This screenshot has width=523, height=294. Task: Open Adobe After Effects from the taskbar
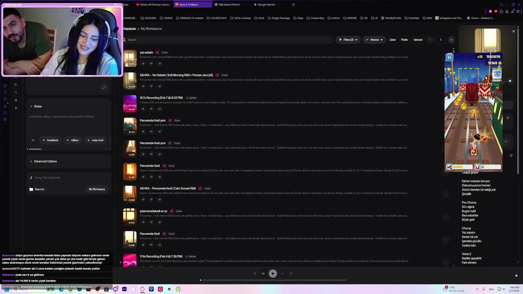[124, 289]
